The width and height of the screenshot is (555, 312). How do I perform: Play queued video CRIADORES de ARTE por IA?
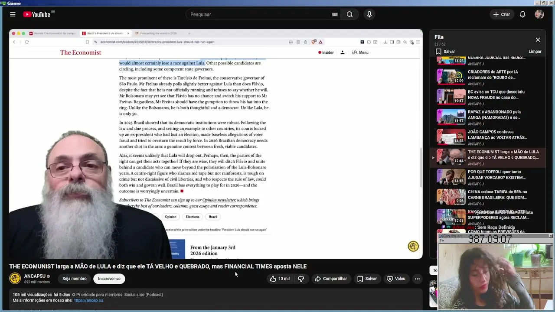pos(489,77)
